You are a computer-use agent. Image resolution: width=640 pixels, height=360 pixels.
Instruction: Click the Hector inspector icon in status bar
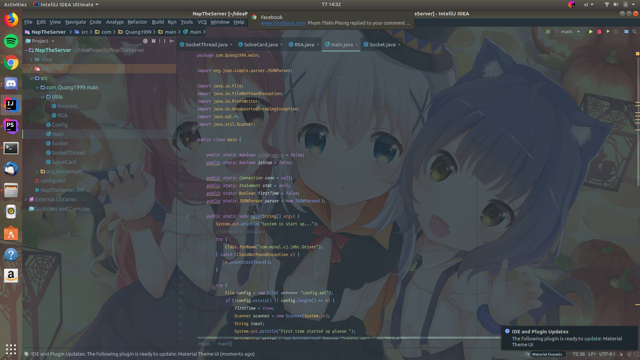pos(629,354)
